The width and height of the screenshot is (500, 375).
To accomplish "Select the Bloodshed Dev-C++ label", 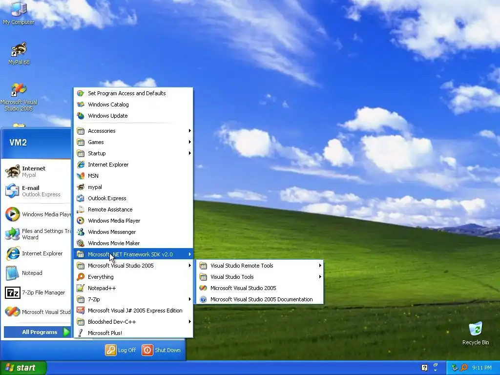I will click(x=112, y=322).
